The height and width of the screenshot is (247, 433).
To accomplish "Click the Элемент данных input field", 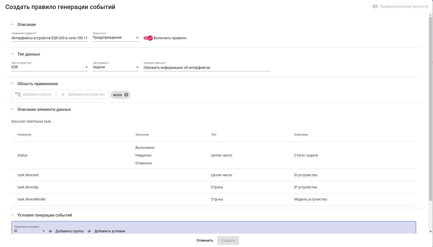I will pos(207,68).
